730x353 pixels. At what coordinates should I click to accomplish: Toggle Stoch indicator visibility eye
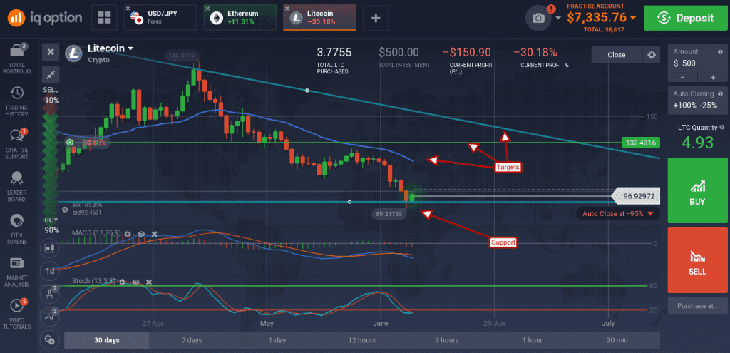click(x=136, y=282)
